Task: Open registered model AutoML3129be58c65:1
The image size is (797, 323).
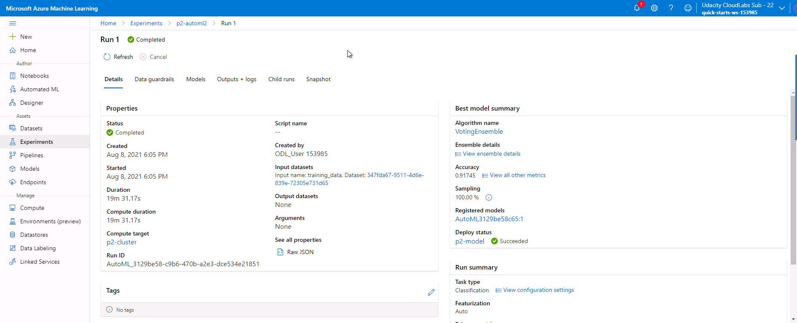Action: coord(489,219)
